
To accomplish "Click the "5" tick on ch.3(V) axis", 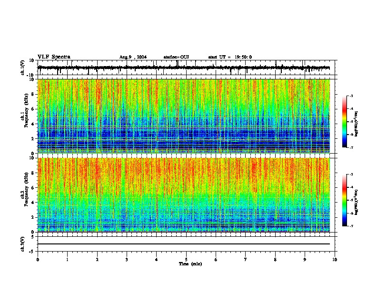I will pos(33,236).
